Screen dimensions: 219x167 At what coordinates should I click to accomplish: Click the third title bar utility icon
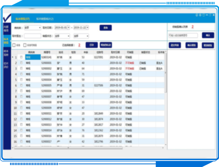click(204, 15)
